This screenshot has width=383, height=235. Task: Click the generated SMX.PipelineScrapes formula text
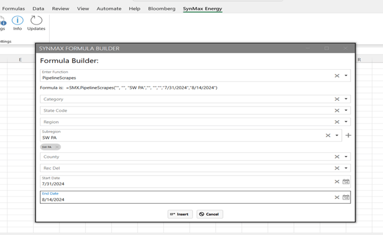click(x=142, y=88)
